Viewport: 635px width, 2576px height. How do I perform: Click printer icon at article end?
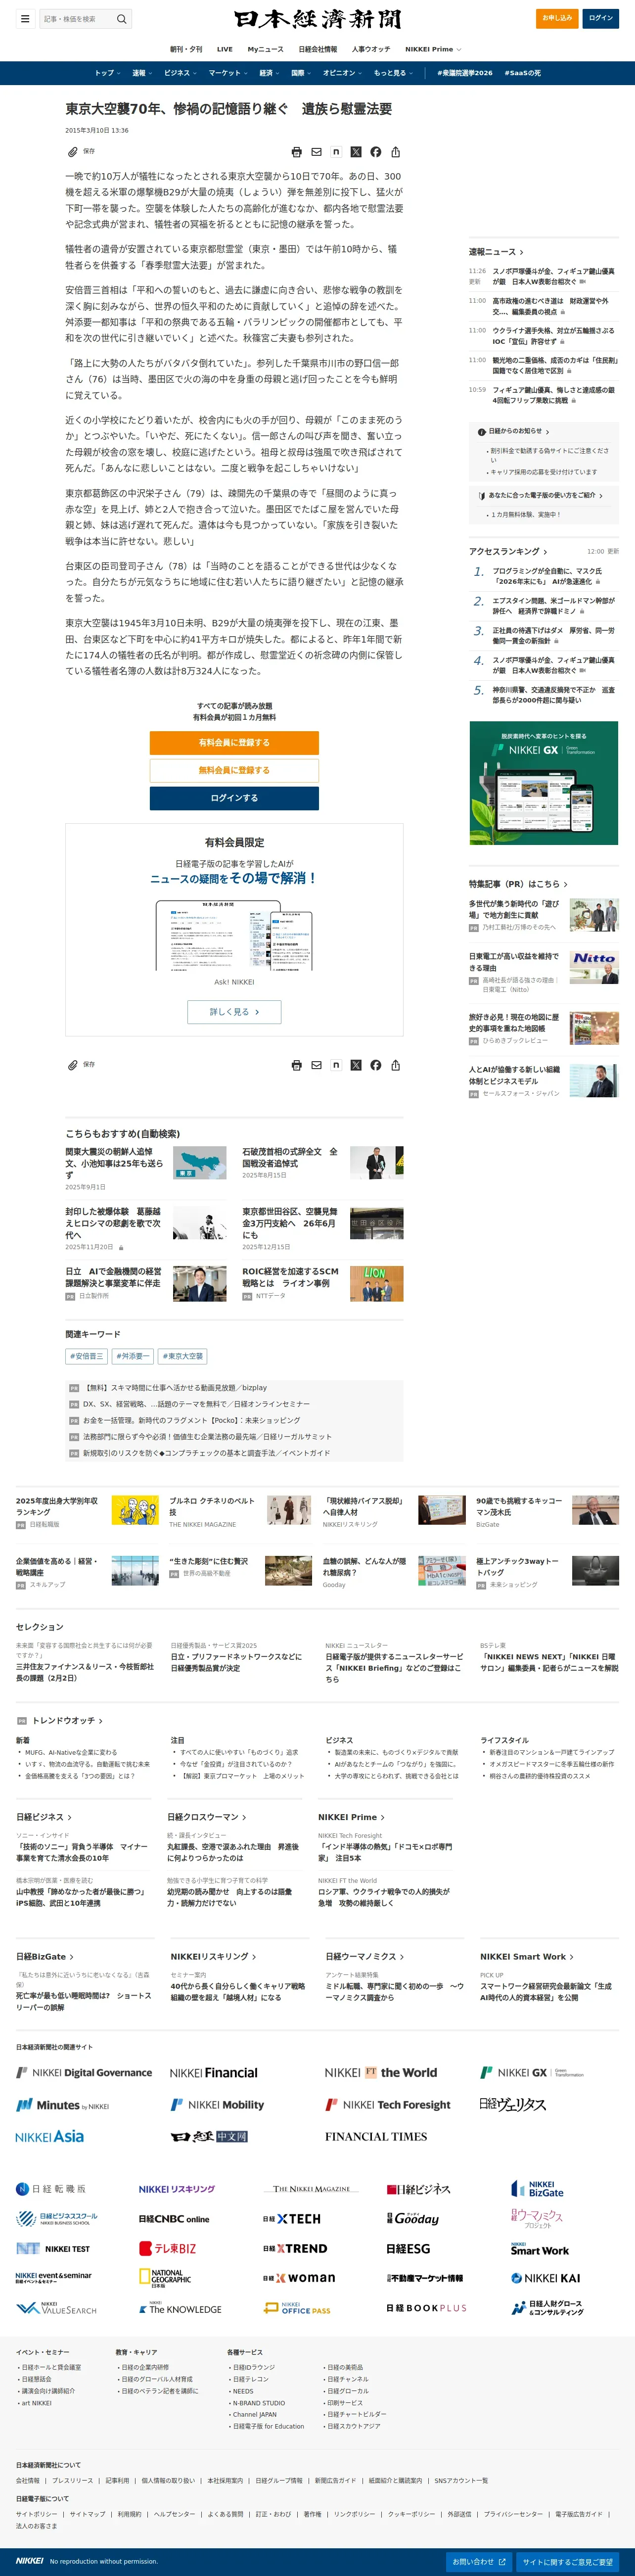296,1065
